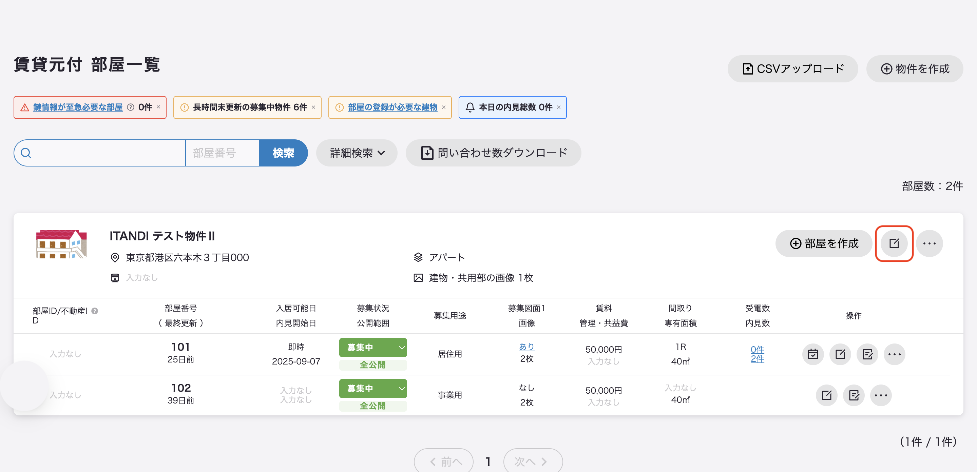Click the 長時間未更新の募集中物件 6件 alert text
This screenshot has height=472, width=977.
click(x=250, y=107)
